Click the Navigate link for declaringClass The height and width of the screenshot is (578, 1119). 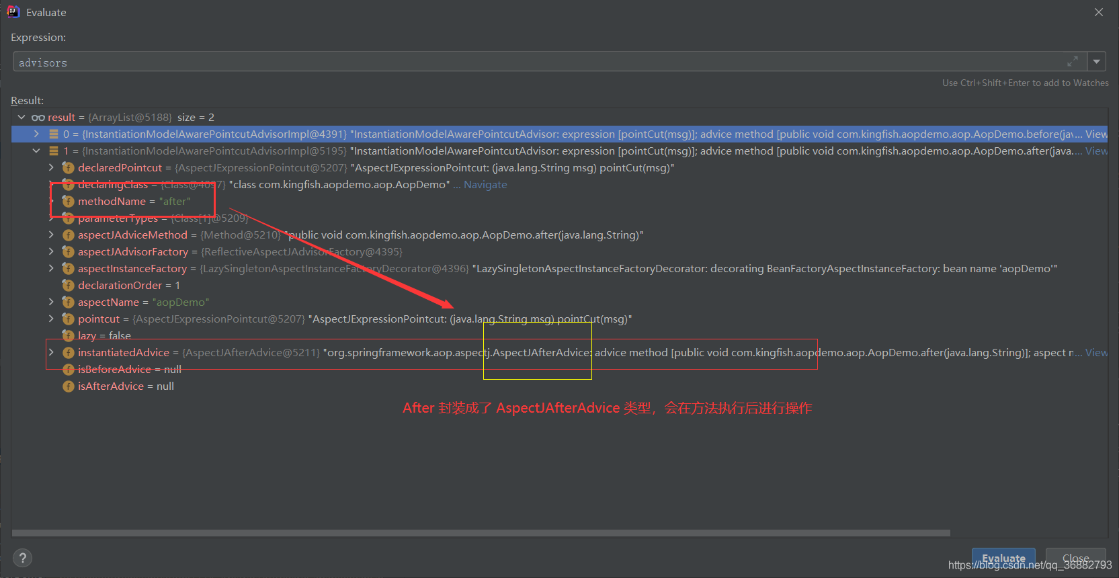[x=485, y=184]
